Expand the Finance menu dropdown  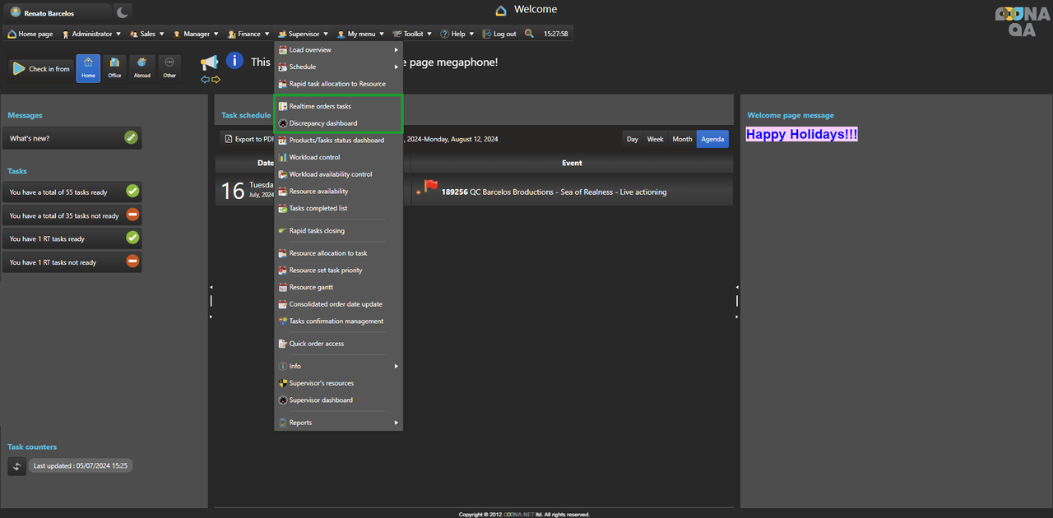pyautogui.click(x=248, y=34)
